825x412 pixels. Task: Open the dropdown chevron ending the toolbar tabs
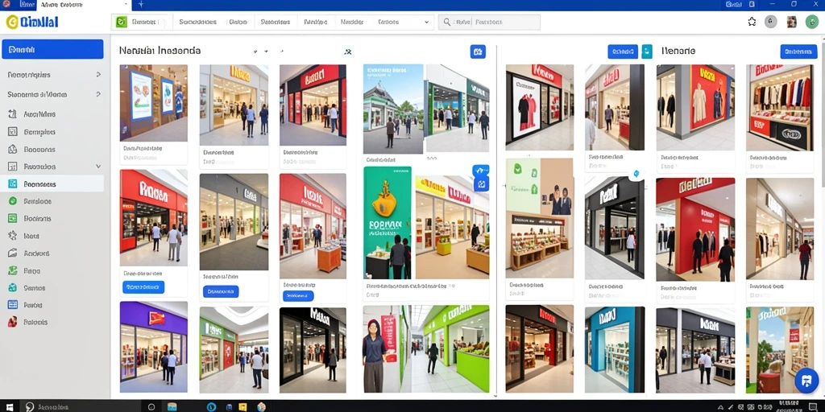coord(427,23)
